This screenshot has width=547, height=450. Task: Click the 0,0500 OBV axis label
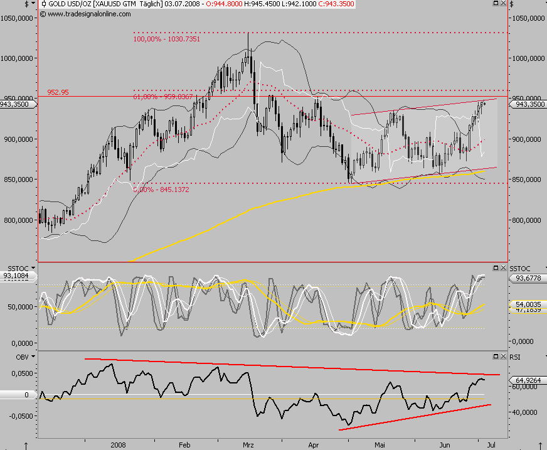22,373
